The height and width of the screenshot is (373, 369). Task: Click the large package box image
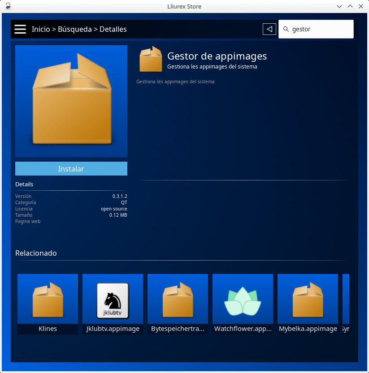click(71, 101)
